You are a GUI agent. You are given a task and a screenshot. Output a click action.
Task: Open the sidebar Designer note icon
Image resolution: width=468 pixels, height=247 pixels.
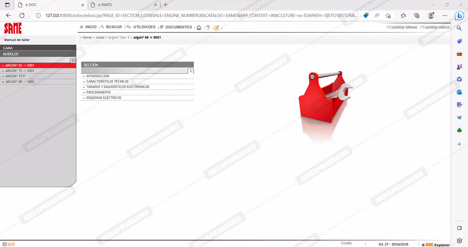point(459,105)
